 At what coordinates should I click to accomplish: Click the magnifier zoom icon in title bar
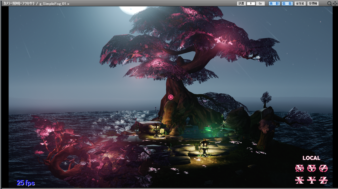[x=329, y=3]
